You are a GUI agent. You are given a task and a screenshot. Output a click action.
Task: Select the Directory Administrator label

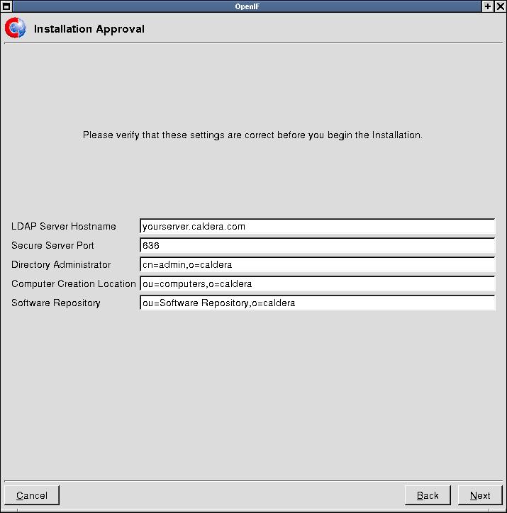(x=61, y=265)
